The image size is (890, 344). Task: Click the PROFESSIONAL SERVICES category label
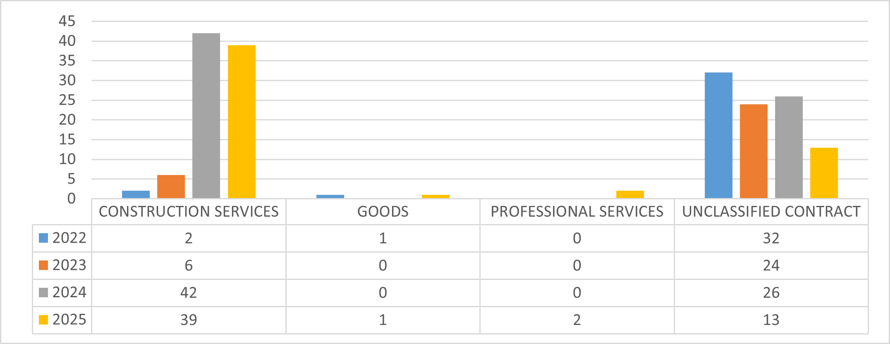click(577, 212)
